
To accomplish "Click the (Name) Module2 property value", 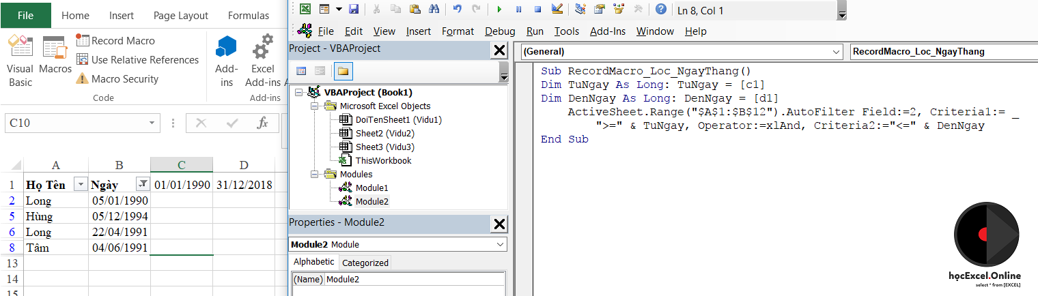I will point(415,279).
